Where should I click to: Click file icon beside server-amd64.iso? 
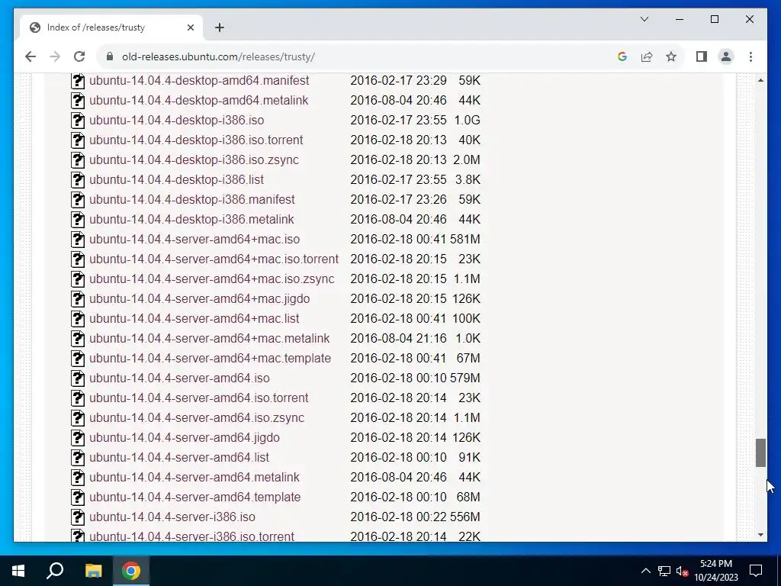(78, 378)
